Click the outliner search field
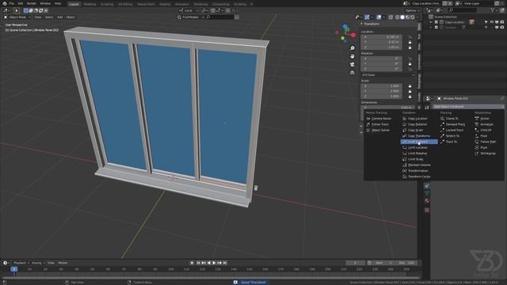Image resolution: width=507 pixels, height=285 pixels. click(463, 10)
